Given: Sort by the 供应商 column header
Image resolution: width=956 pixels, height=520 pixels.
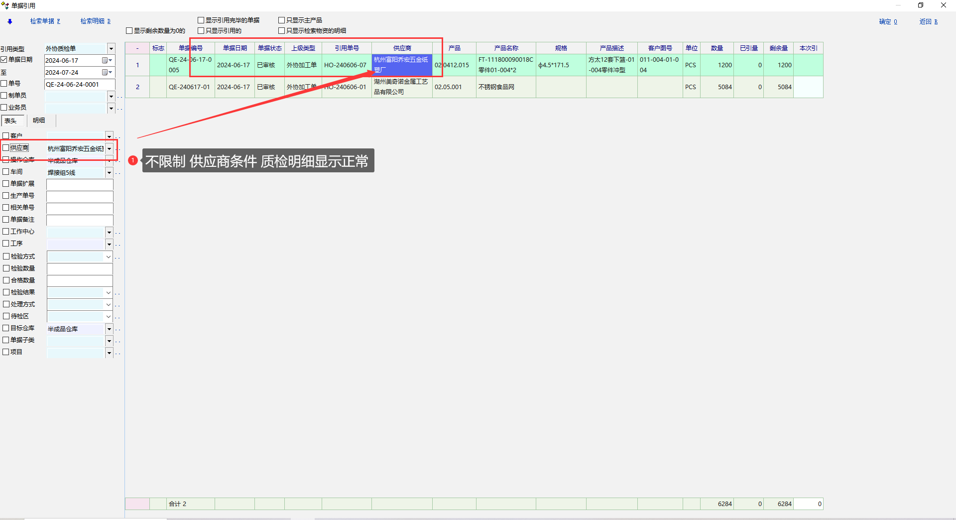Looking at the screenshot, I should [x=402, y=48].
